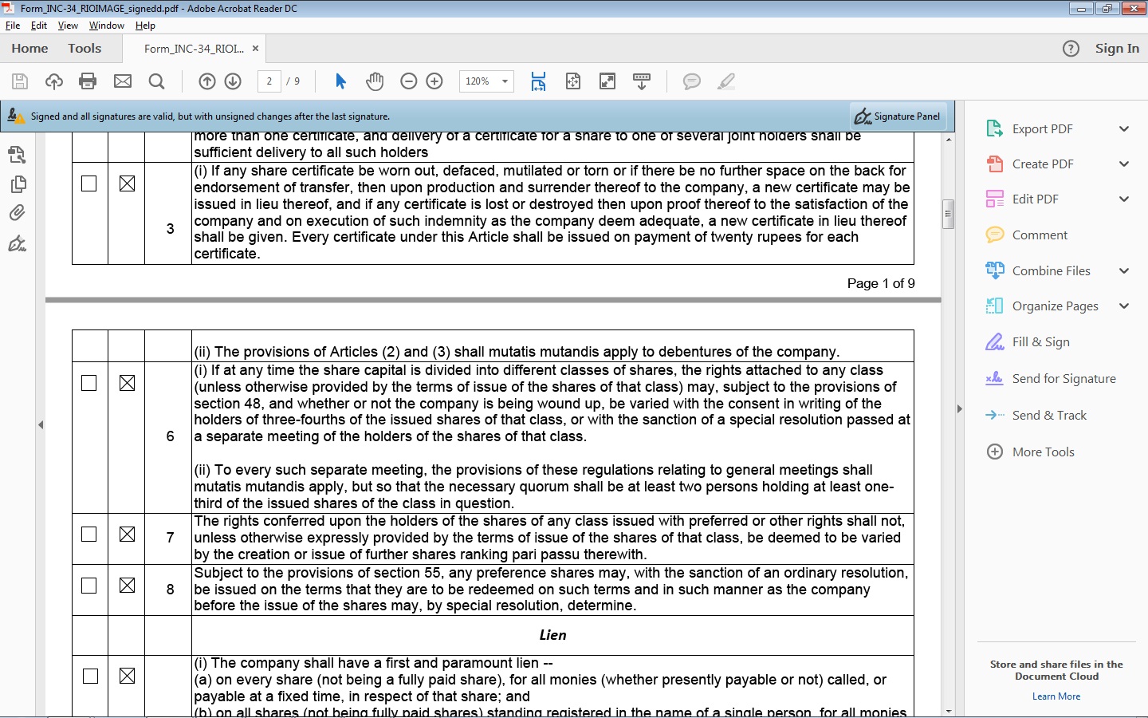Viewport: 1148px width, 718px height.
Task: Open the Attachments panel paperclip icon
Action: pos(18,212)
